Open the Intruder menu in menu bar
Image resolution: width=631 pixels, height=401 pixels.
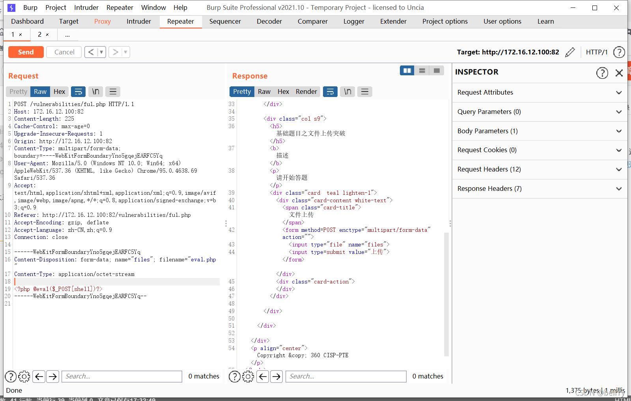86,7
